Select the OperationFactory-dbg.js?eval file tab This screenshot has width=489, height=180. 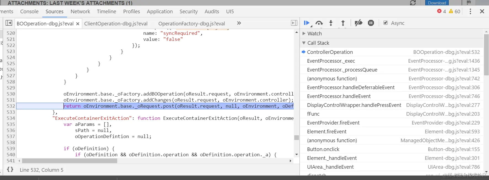point(192,23)
